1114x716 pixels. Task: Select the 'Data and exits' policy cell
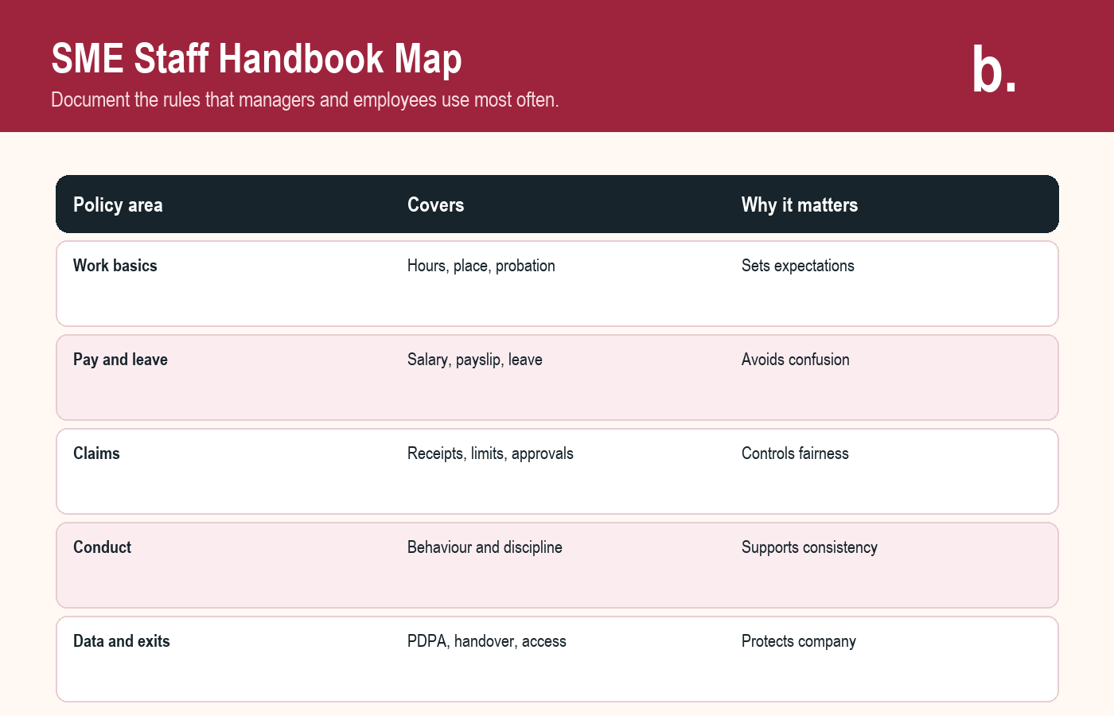pyautogui.click(x=122, y=641)
